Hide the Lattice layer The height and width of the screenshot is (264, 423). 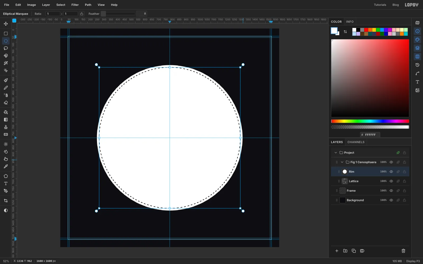pyautogui.click(x=391, y=181)
